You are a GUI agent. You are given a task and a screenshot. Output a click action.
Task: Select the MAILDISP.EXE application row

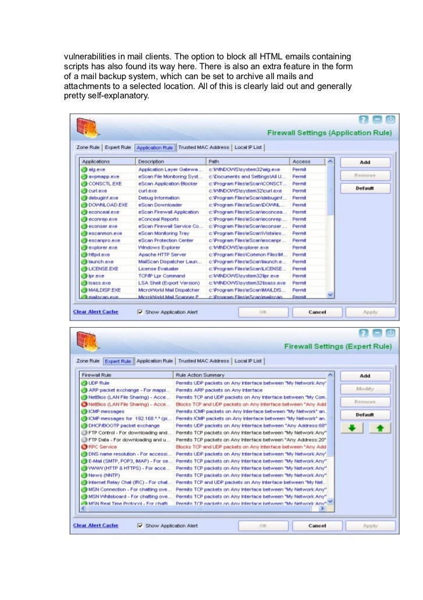tap(203, 290)
